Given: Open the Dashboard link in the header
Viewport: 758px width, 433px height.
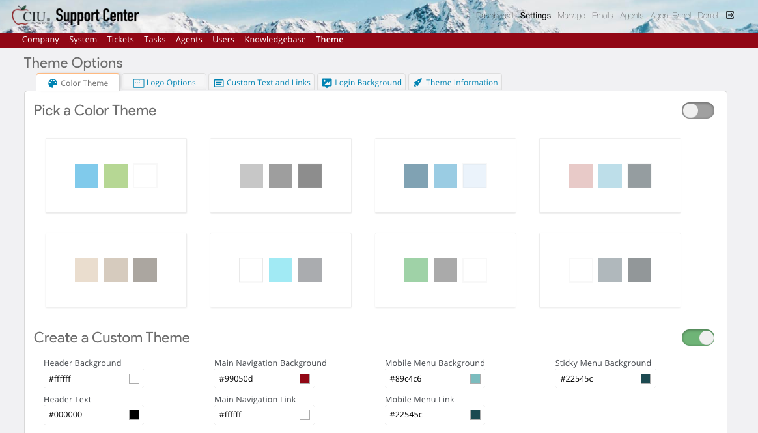Looking at the screenshot, I should (494, 16).
